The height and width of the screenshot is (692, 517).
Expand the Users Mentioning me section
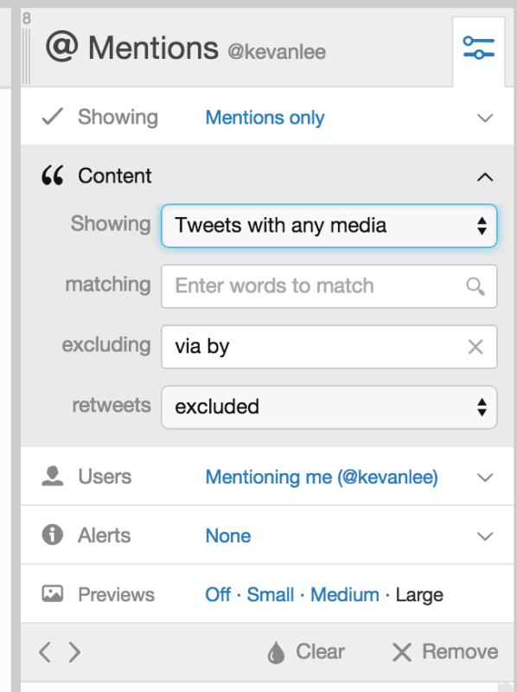[x=267, y=477]
